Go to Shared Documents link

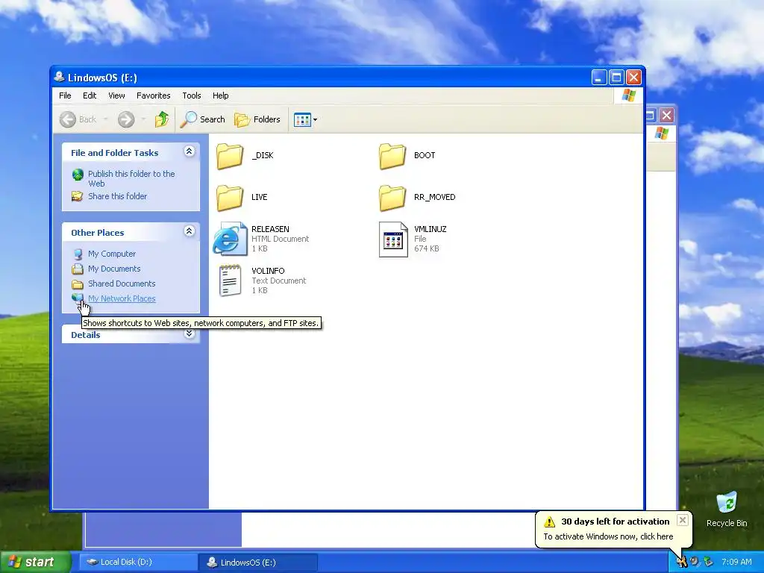[x=122, y=284]
